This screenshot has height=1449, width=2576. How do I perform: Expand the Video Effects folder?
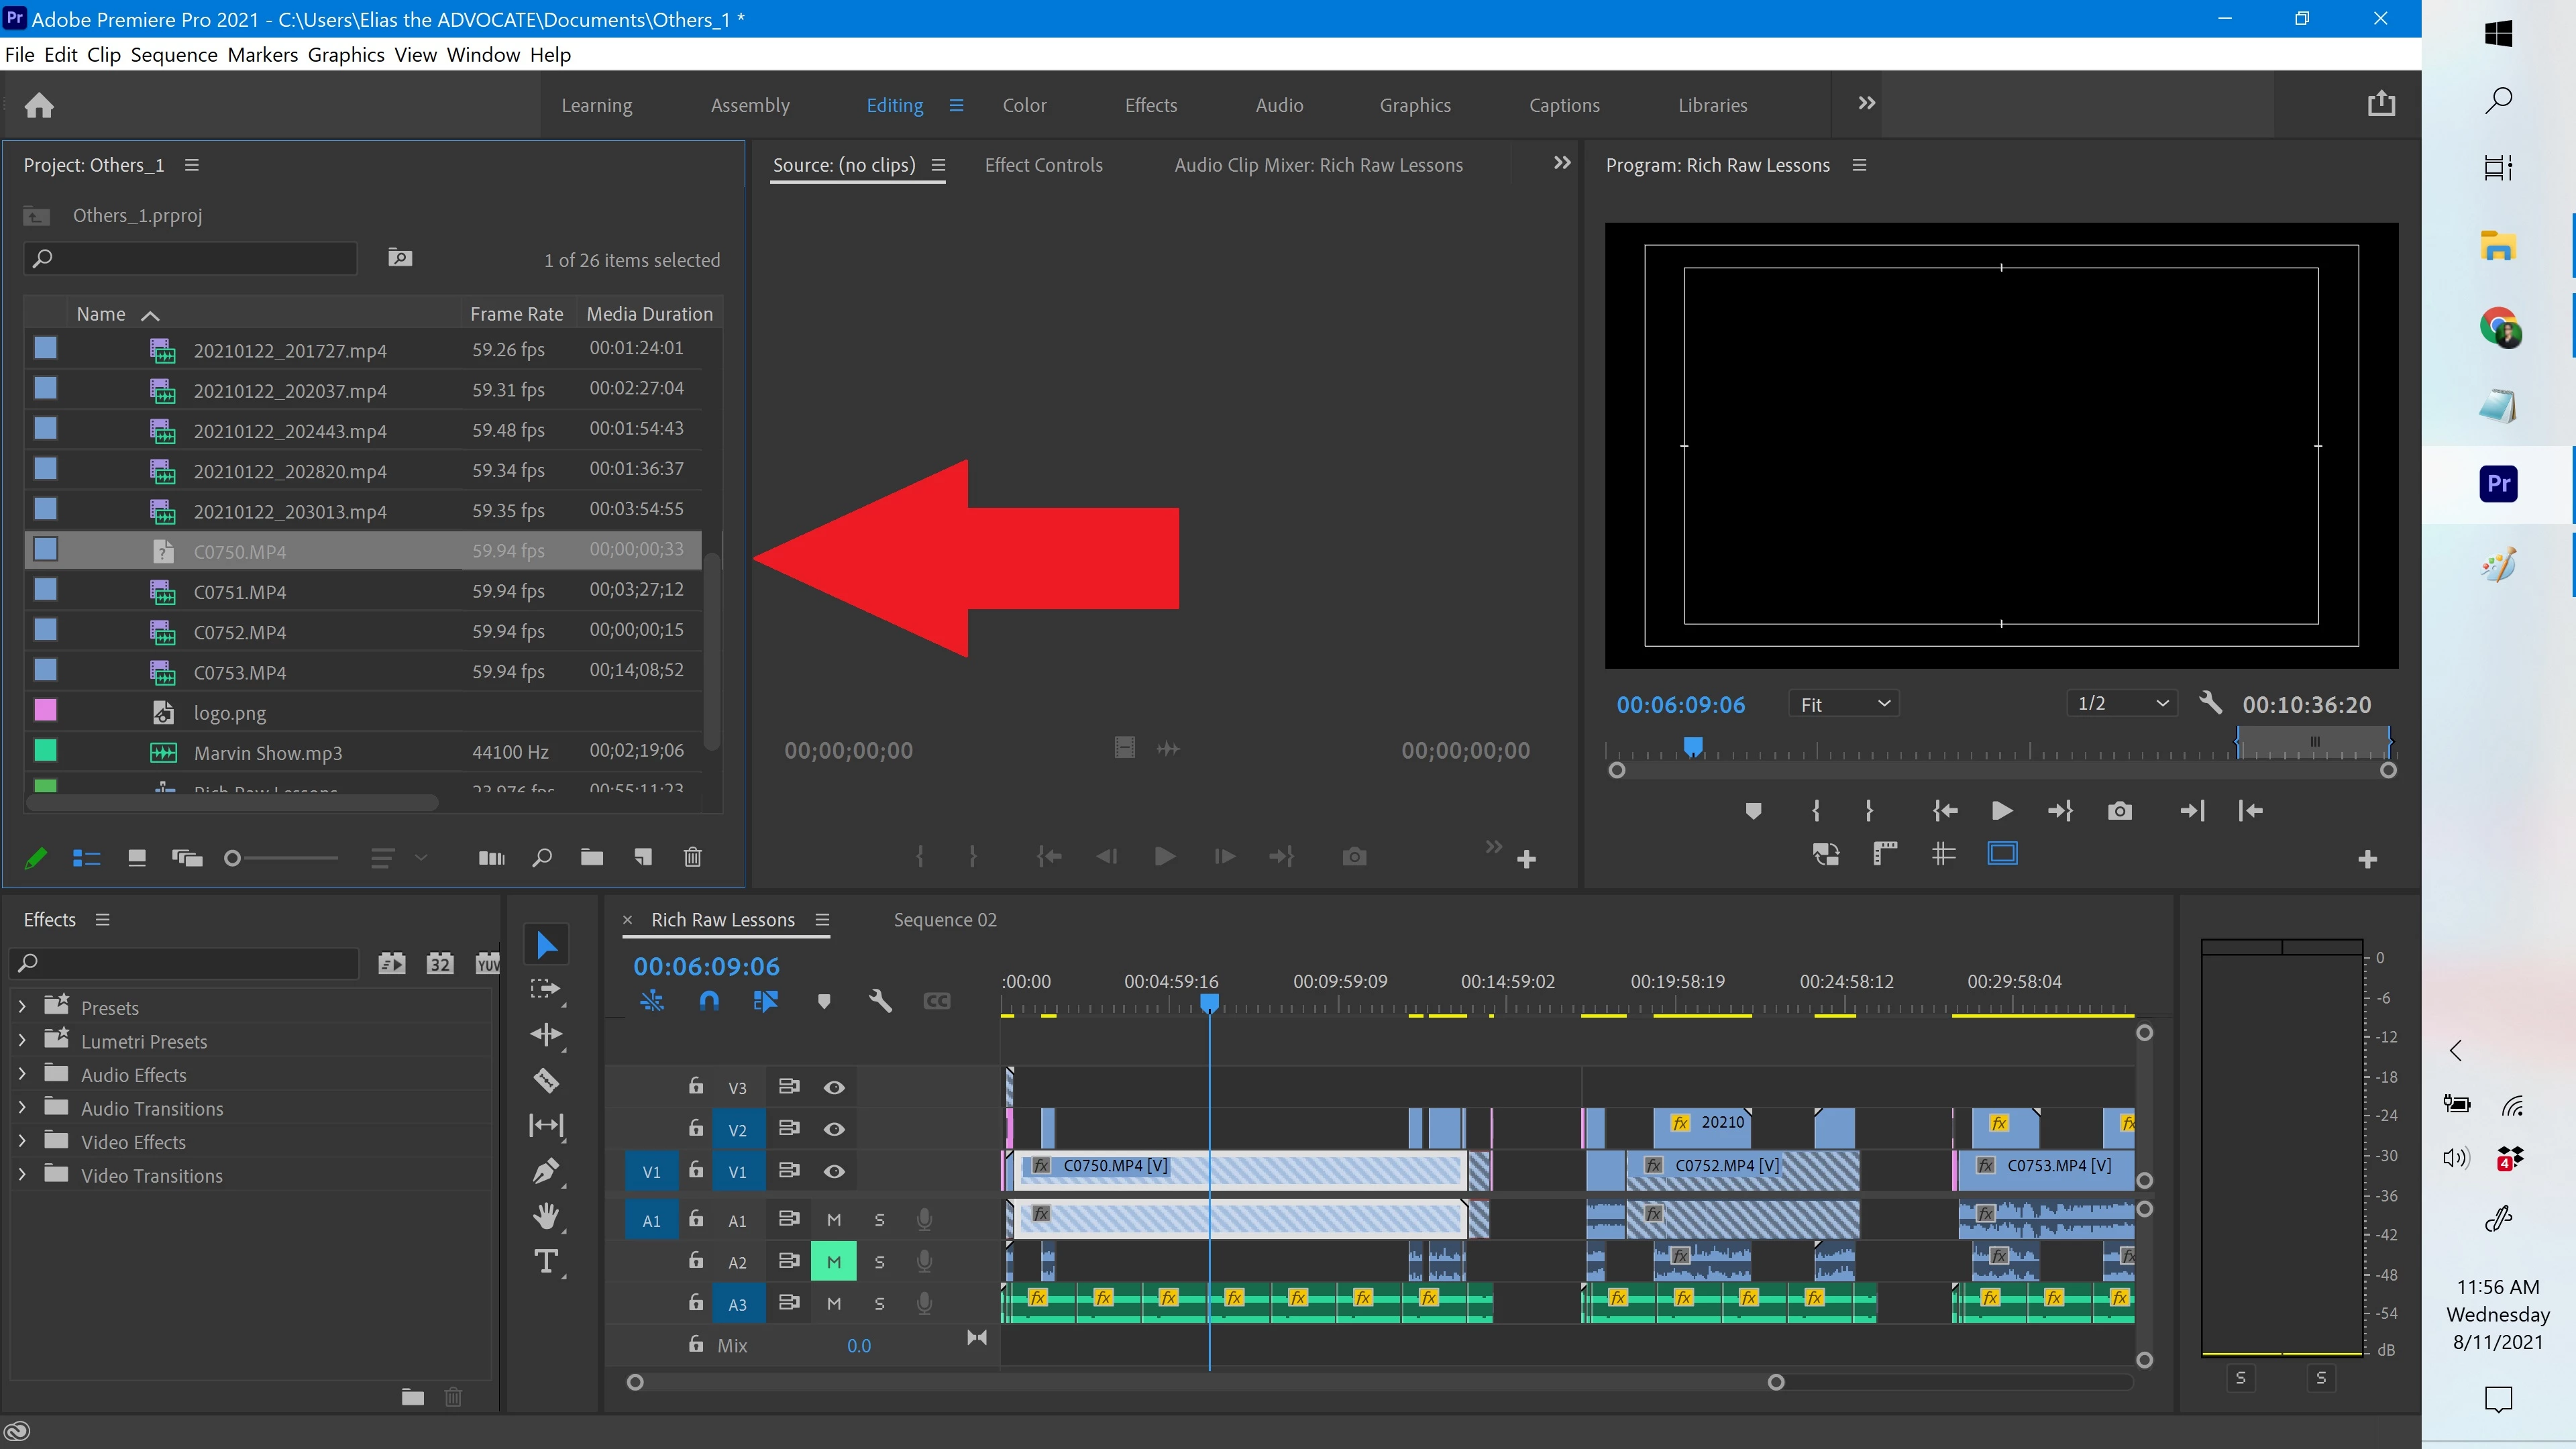pos(22,1142)
